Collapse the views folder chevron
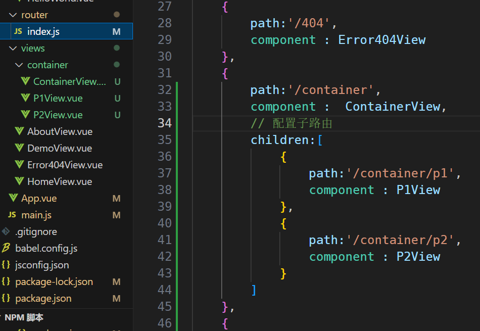The width and height of the screenshot is (480, 331). coord(13,48)
